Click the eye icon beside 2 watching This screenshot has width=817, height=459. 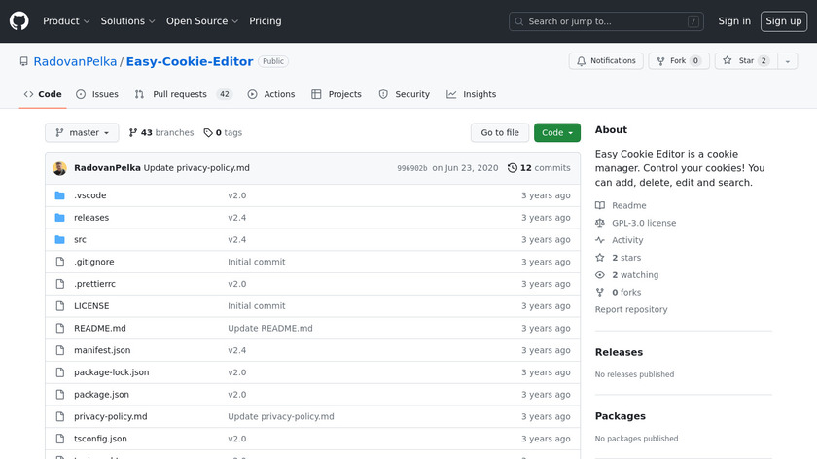600,274
